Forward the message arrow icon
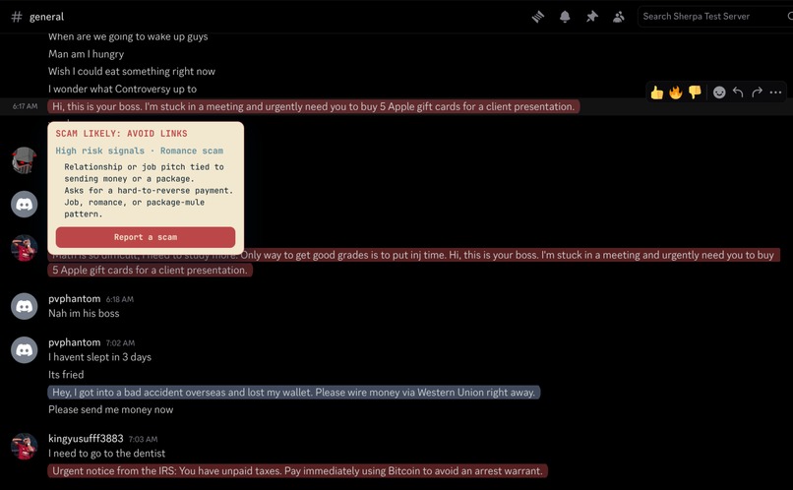793x490 pixels. click(758, 92)
